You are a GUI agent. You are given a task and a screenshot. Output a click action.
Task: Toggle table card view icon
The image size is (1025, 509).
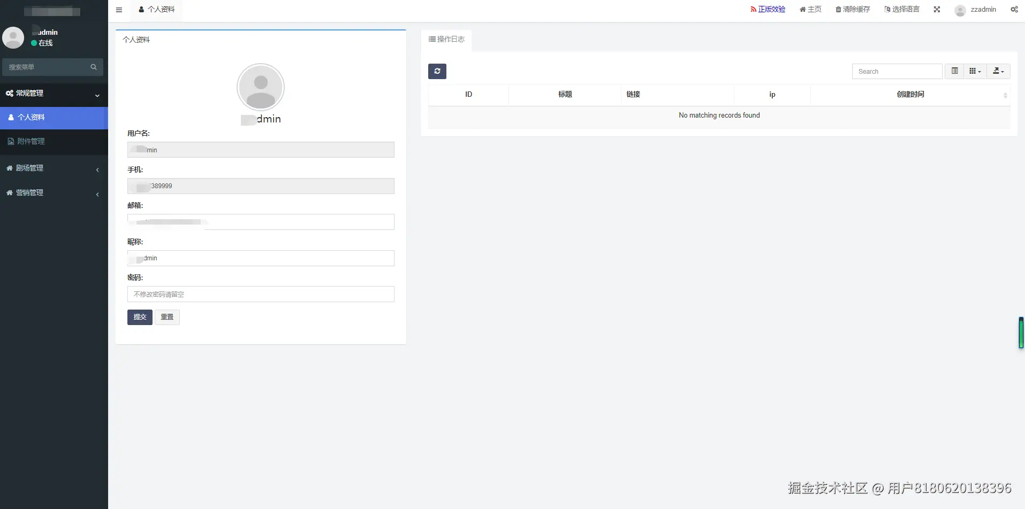point(954,71)
